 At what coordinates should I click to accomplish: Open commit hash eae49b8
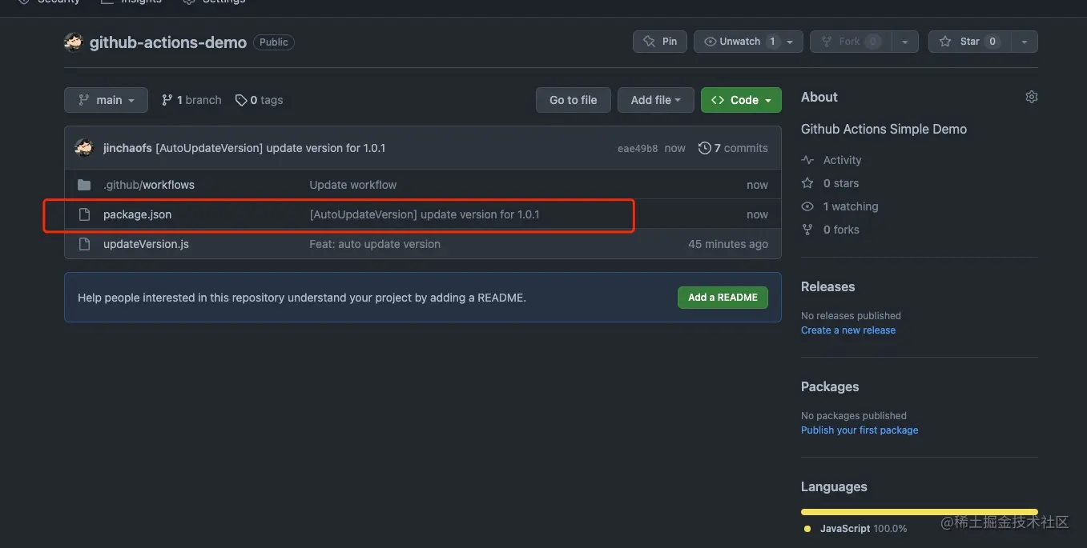point(638,149)
